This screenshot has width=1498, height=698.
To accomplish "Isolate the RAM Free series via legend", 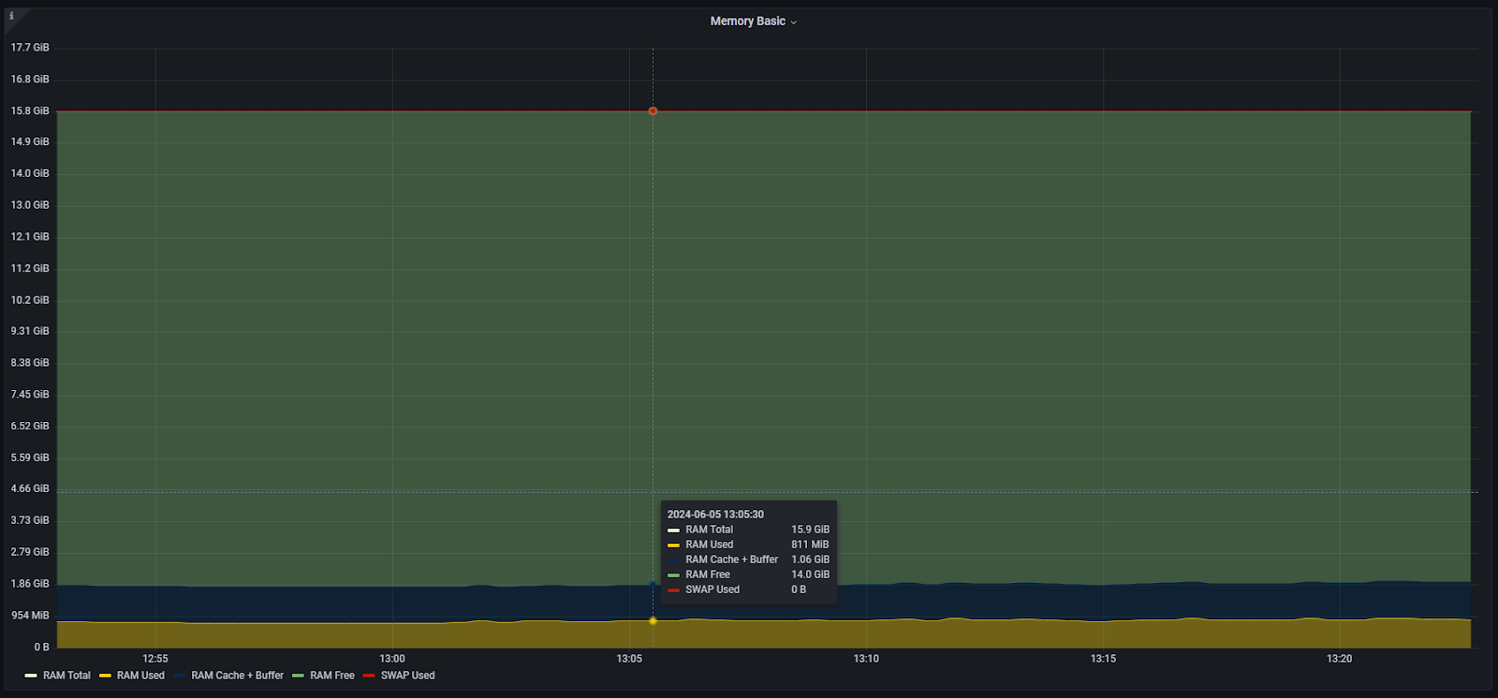I will click(332, 676).
